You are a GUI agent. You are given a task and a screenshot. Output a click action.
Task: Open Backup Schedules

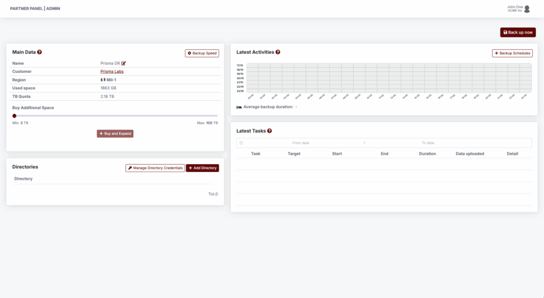512,54
